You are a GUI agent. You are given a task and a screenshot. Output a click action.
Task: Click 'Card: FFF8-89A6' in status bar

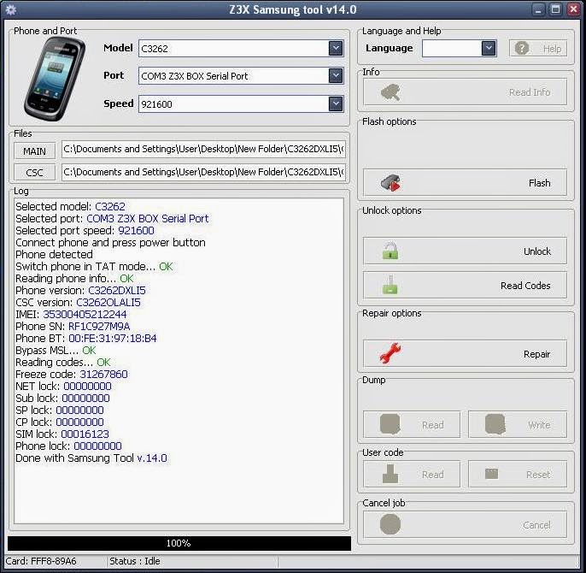pyautogui.click(x=41, y=561)
